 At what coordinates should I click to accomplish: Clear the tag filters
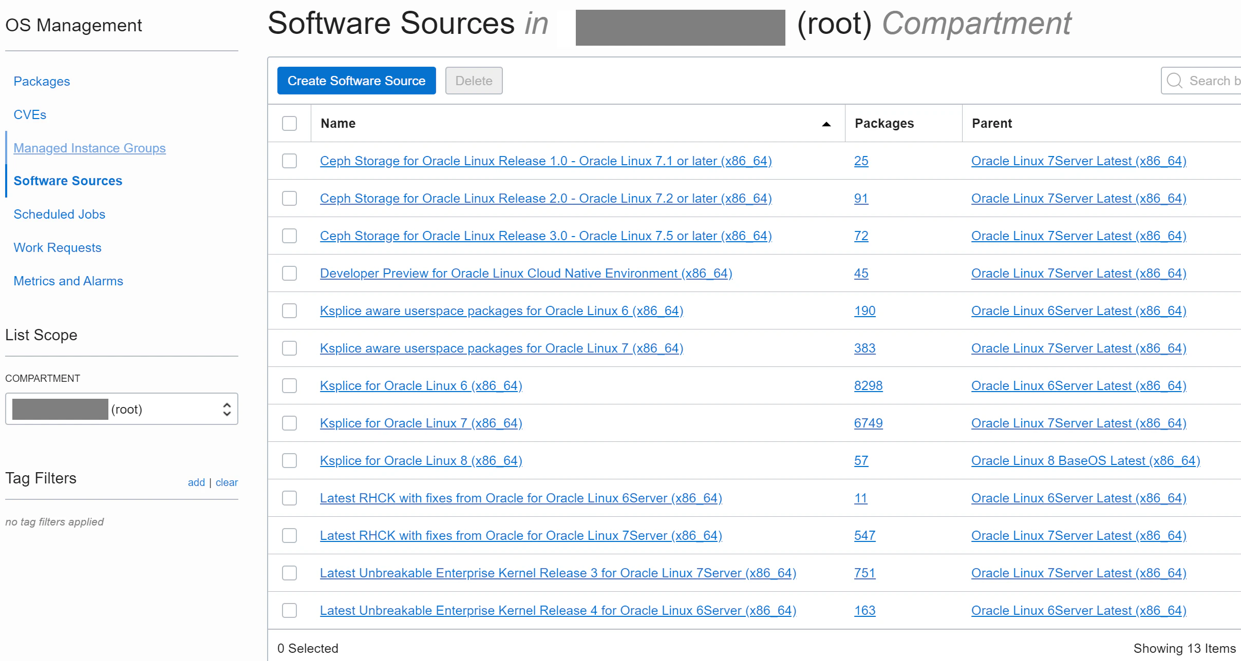(x=227, y=482)
